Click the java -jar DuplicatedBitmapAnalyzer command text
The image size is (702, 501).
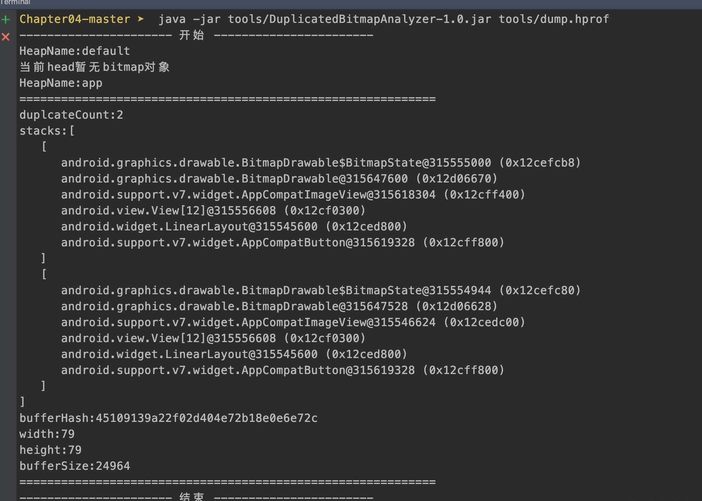(x=383, y=19)
